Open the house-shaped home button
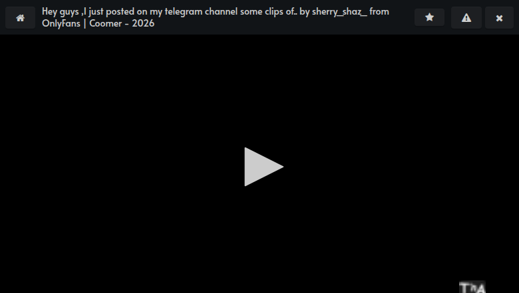519x293 pixels. [20, 17]
